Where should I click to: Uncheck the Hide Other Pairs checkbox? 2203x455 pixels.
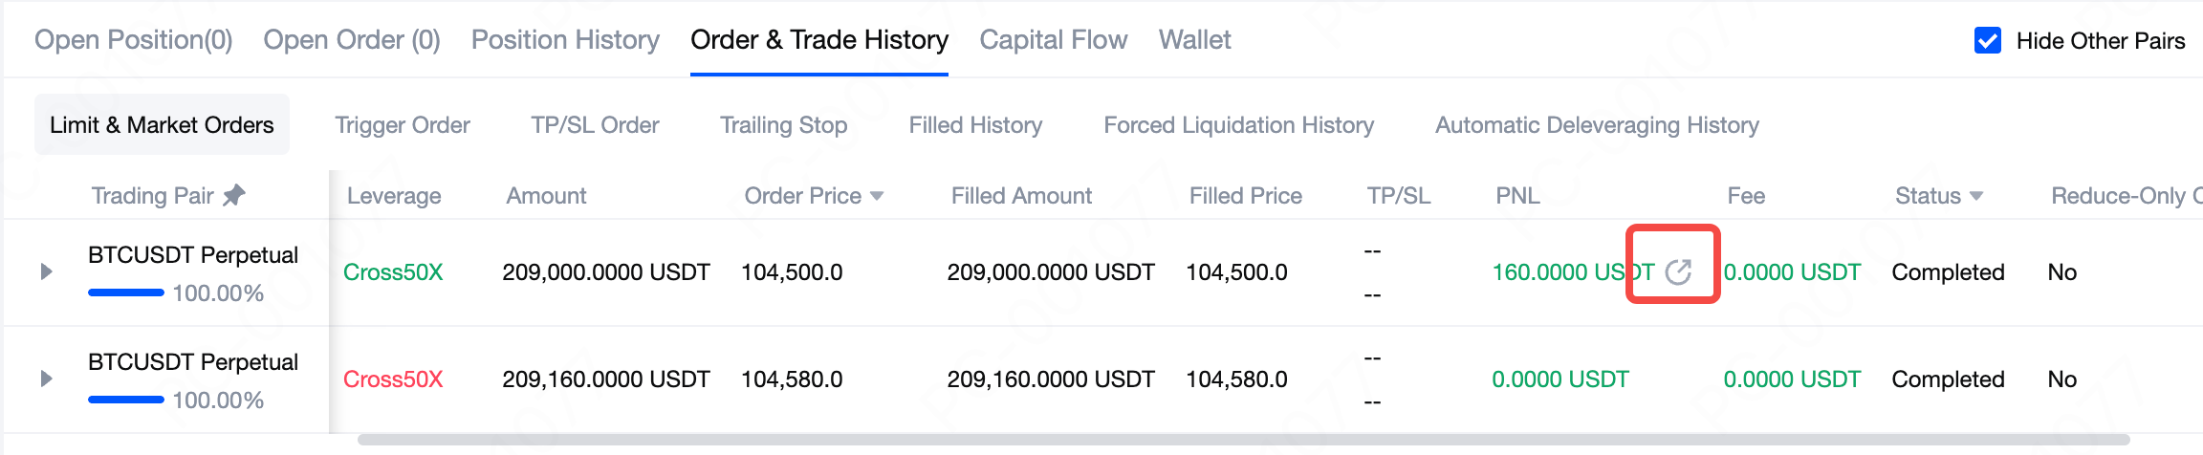(1988, 41)
